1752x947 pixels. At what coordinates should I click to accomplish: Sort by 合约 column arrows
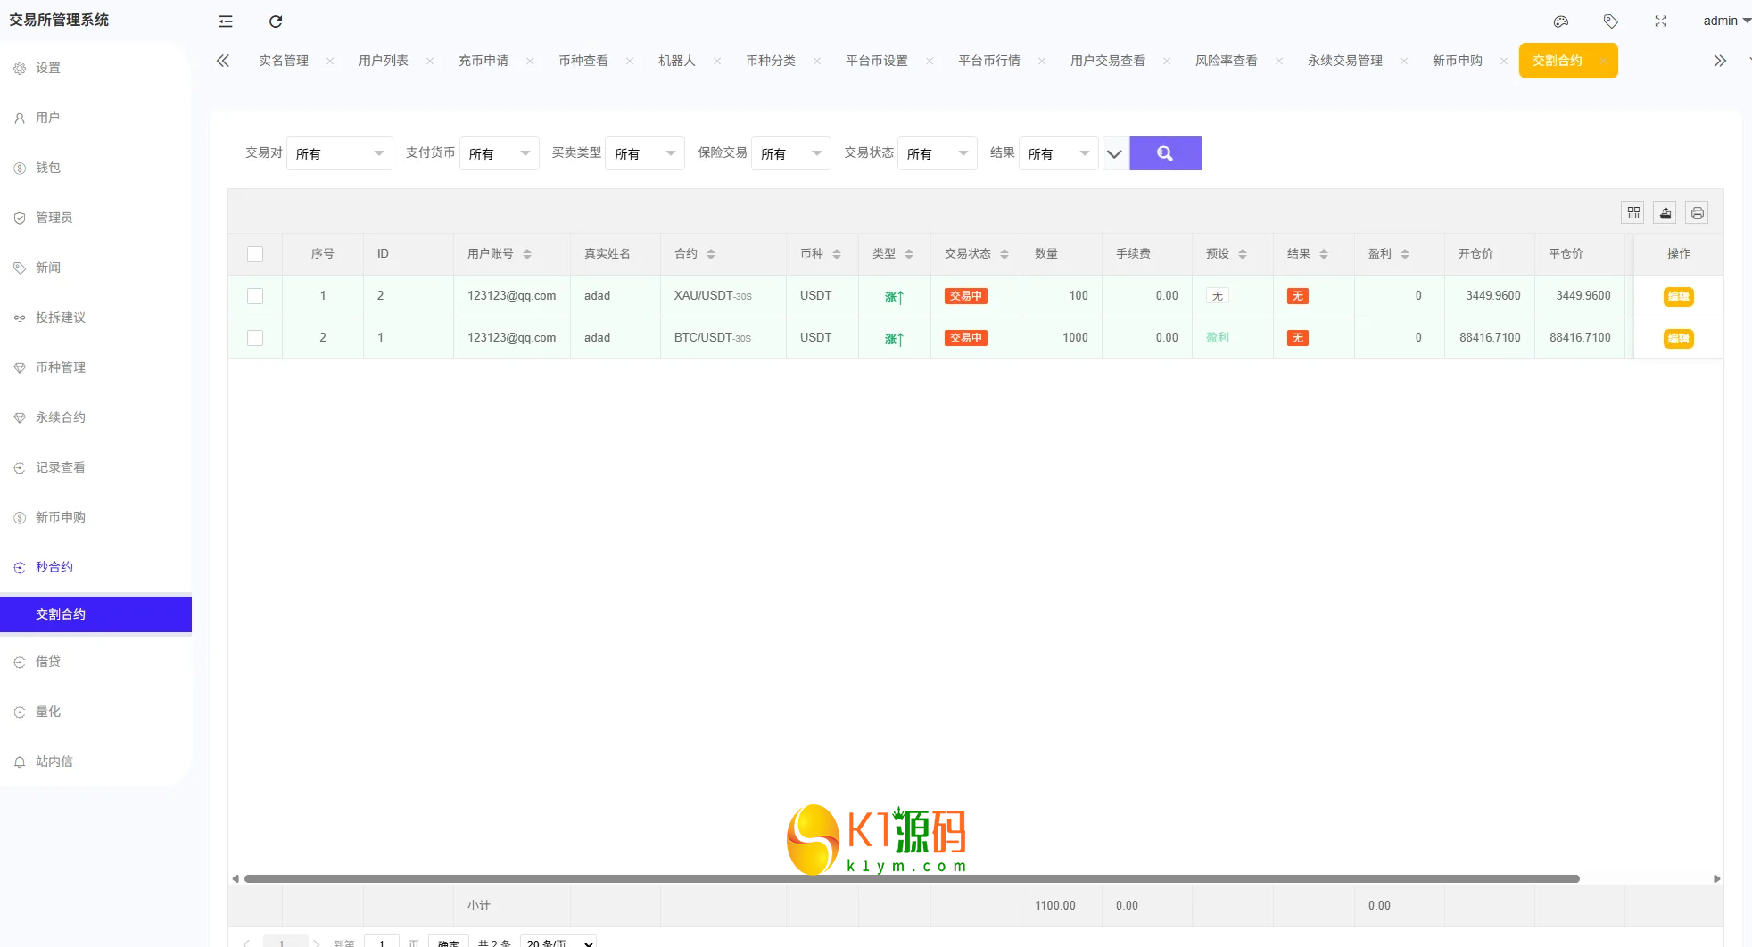pyautogui.click(x=711, y=254)
